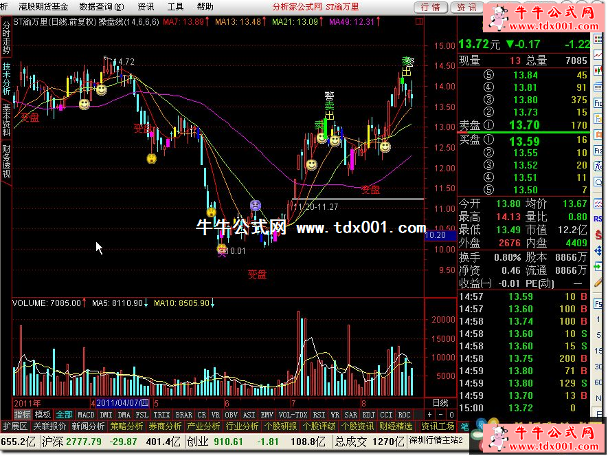Screen dimensions: 608x456
Task: Switch to the DMA indicator
Action: point(124,415)
